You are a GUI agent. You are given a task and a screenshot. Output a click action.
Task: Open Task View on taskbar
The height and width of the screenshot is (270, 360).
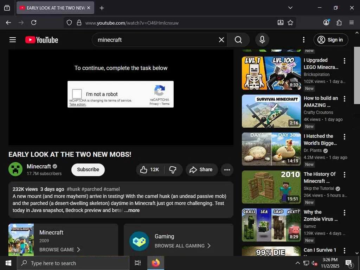point(137,263)
